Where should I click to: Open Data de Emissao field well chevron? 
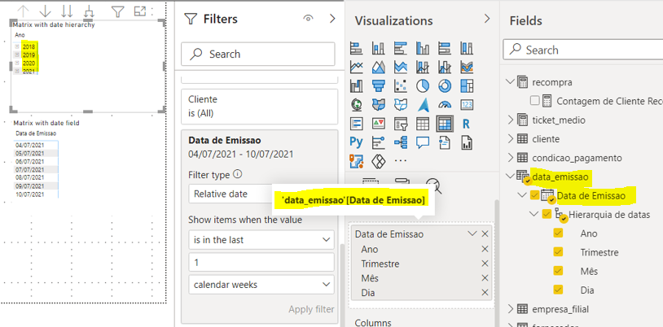point(472,233)
